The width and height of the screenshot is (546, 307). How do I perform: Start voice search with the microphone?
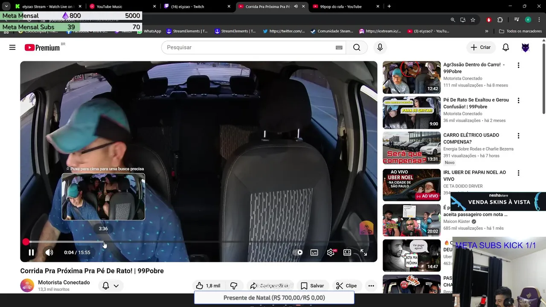(x=380, y=47)
